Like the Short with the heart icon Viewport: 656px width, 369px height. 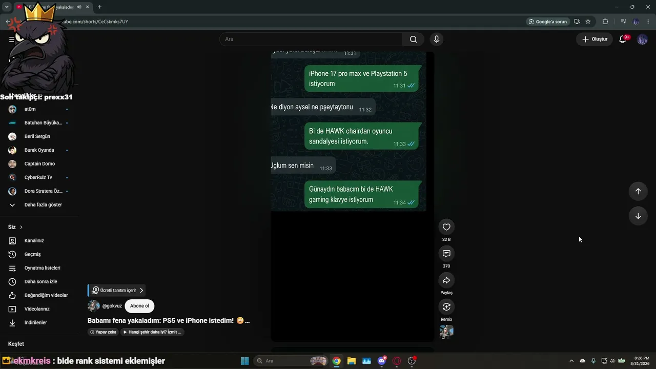[x=446, y=227]
